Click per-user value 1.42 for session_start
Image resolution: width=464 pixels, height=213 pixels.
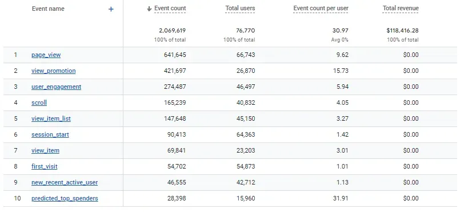[342, 134]
